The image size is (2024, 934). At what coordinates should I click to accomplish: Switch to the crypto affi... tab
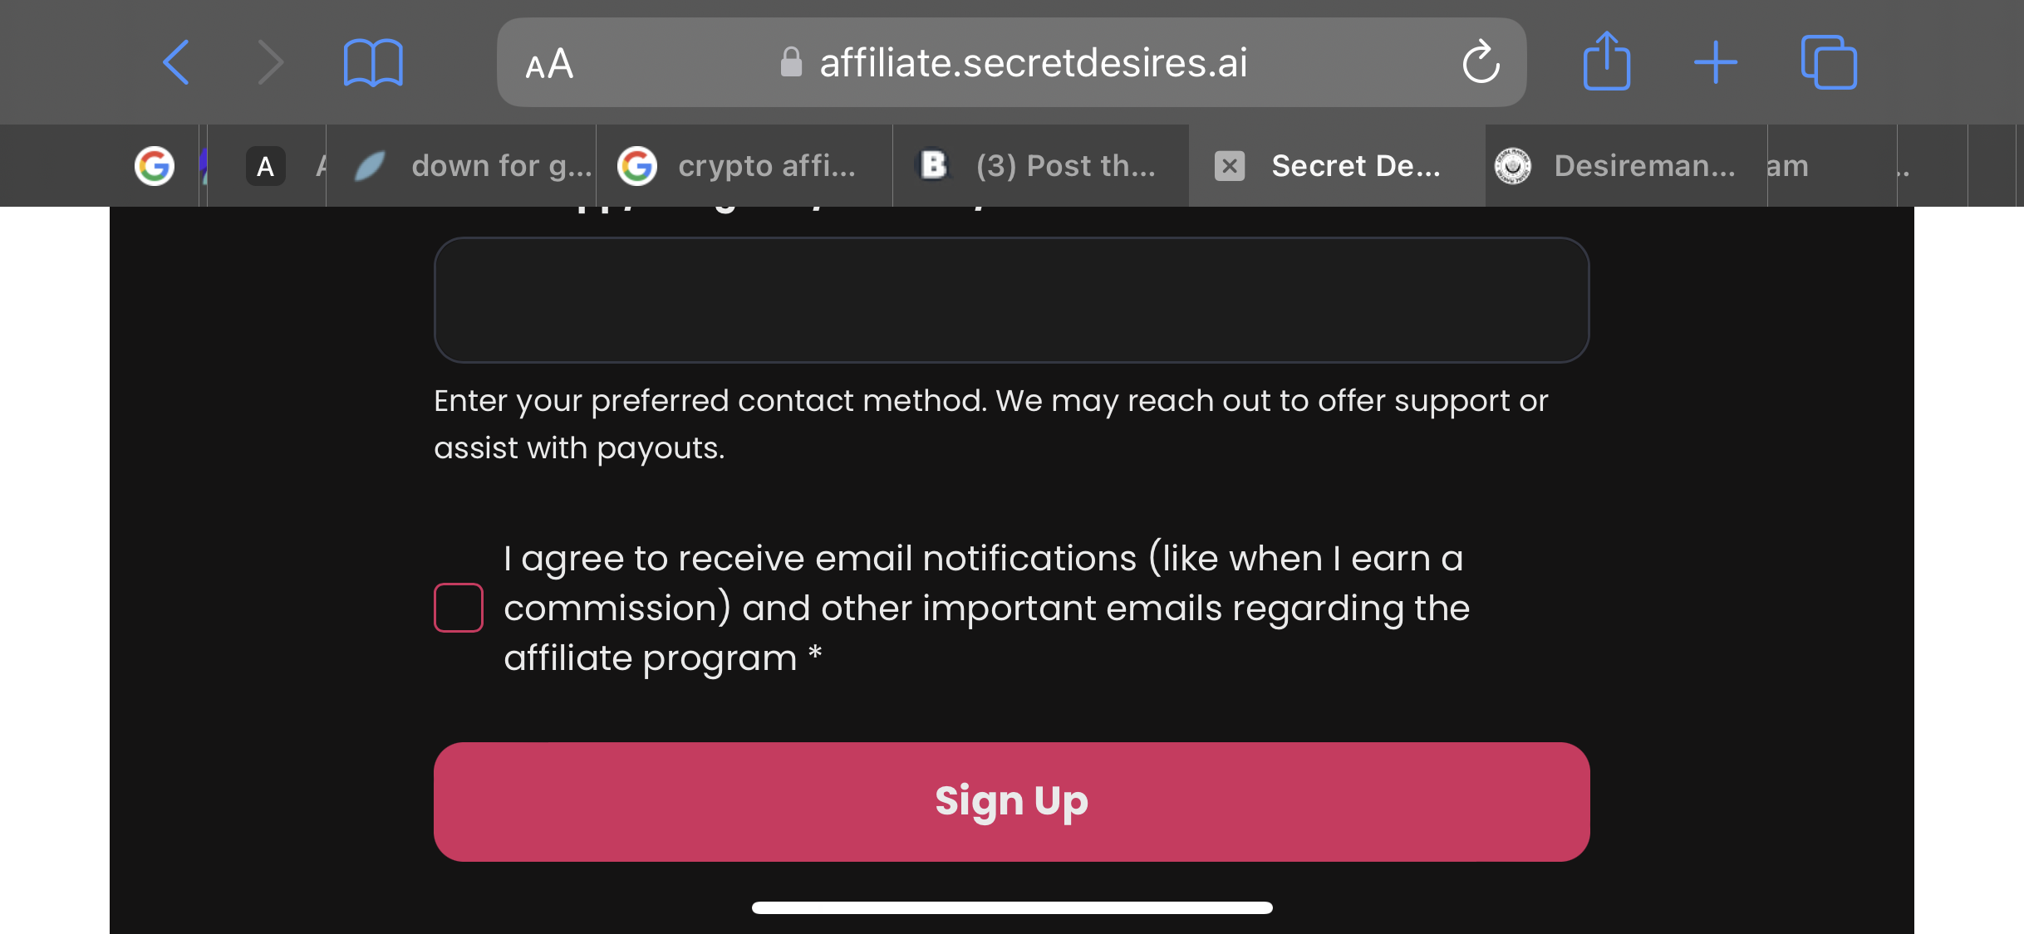(744, 166)
